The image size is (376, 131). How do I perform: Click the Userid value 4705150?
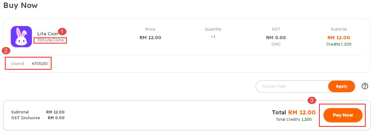(40, 64)
